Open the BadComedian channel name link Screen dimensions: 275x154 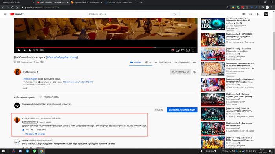[29, 72]
